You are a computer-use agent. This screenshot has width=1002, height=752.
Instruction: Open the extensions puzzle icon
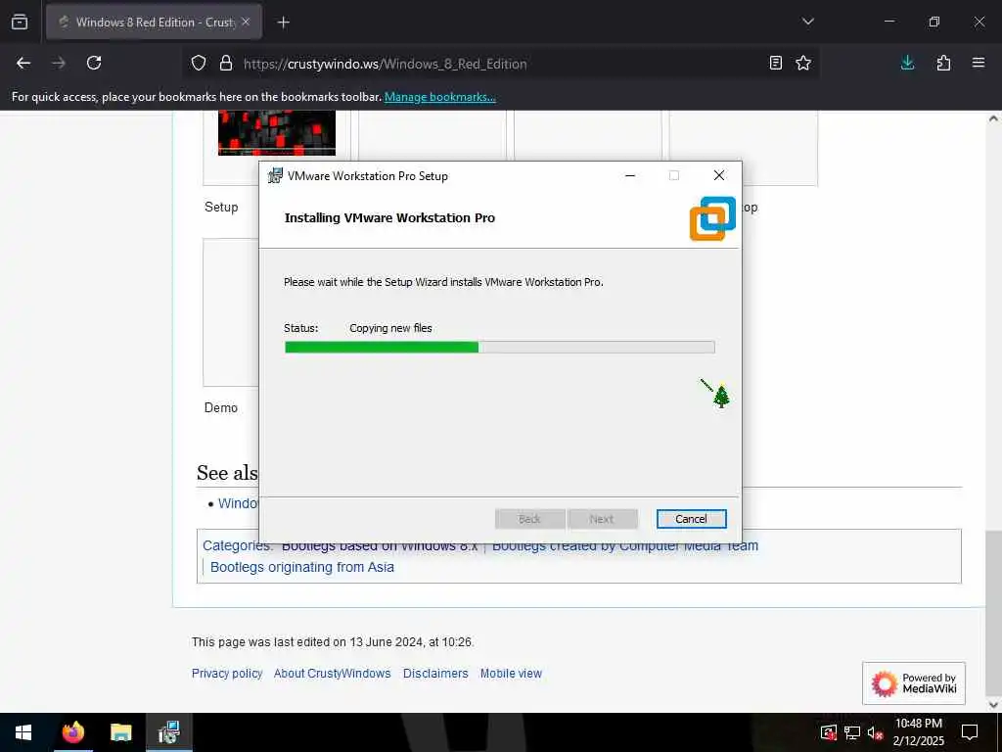(x=943, y=63)
